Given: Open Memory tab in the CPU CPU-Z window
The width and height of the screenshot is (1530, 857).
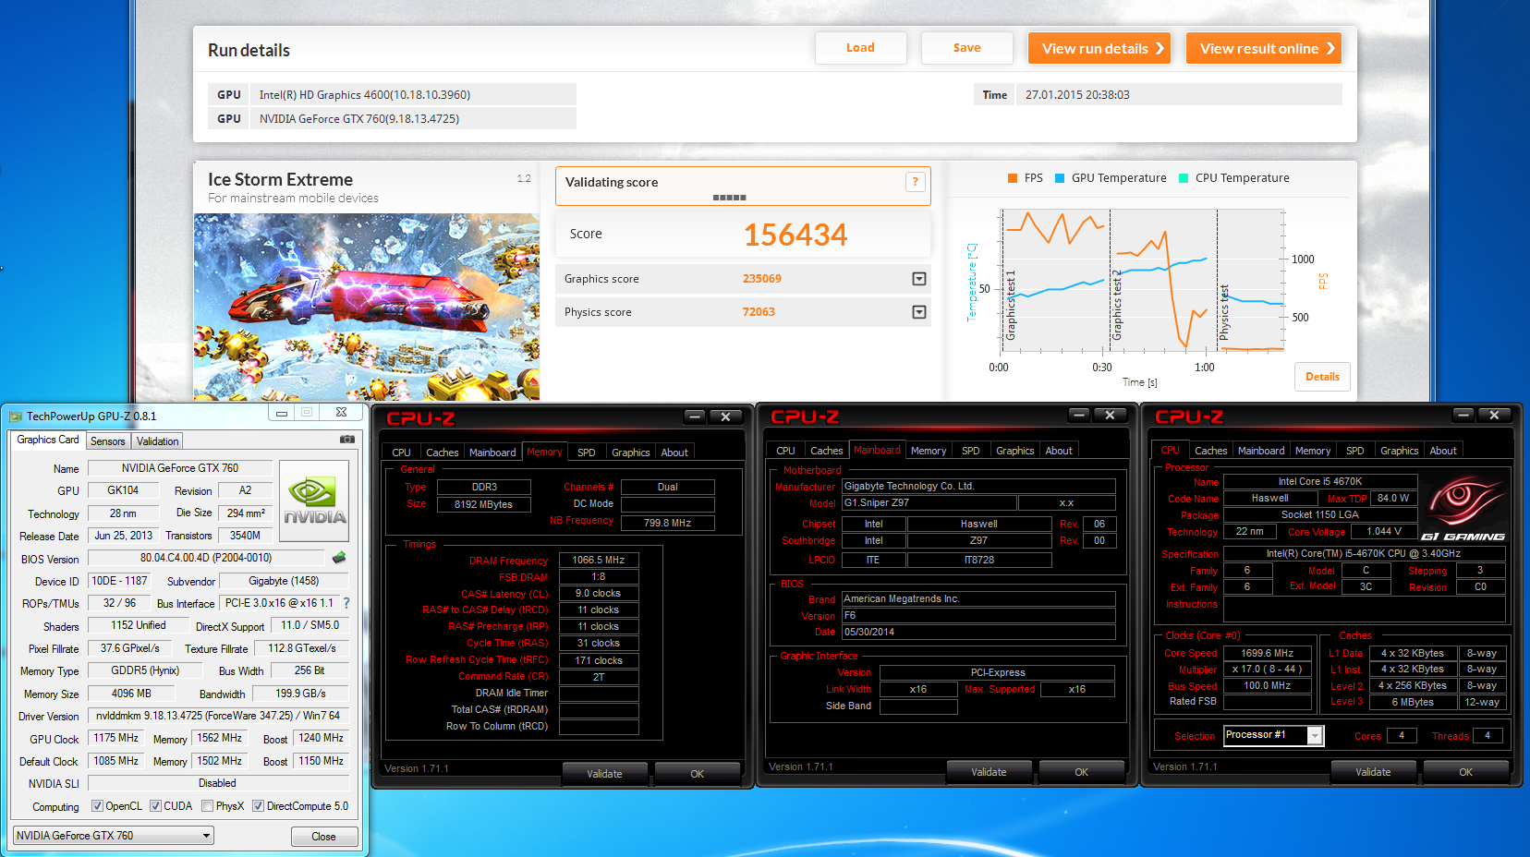Looking at the screenshot, I should (1312, 451).
